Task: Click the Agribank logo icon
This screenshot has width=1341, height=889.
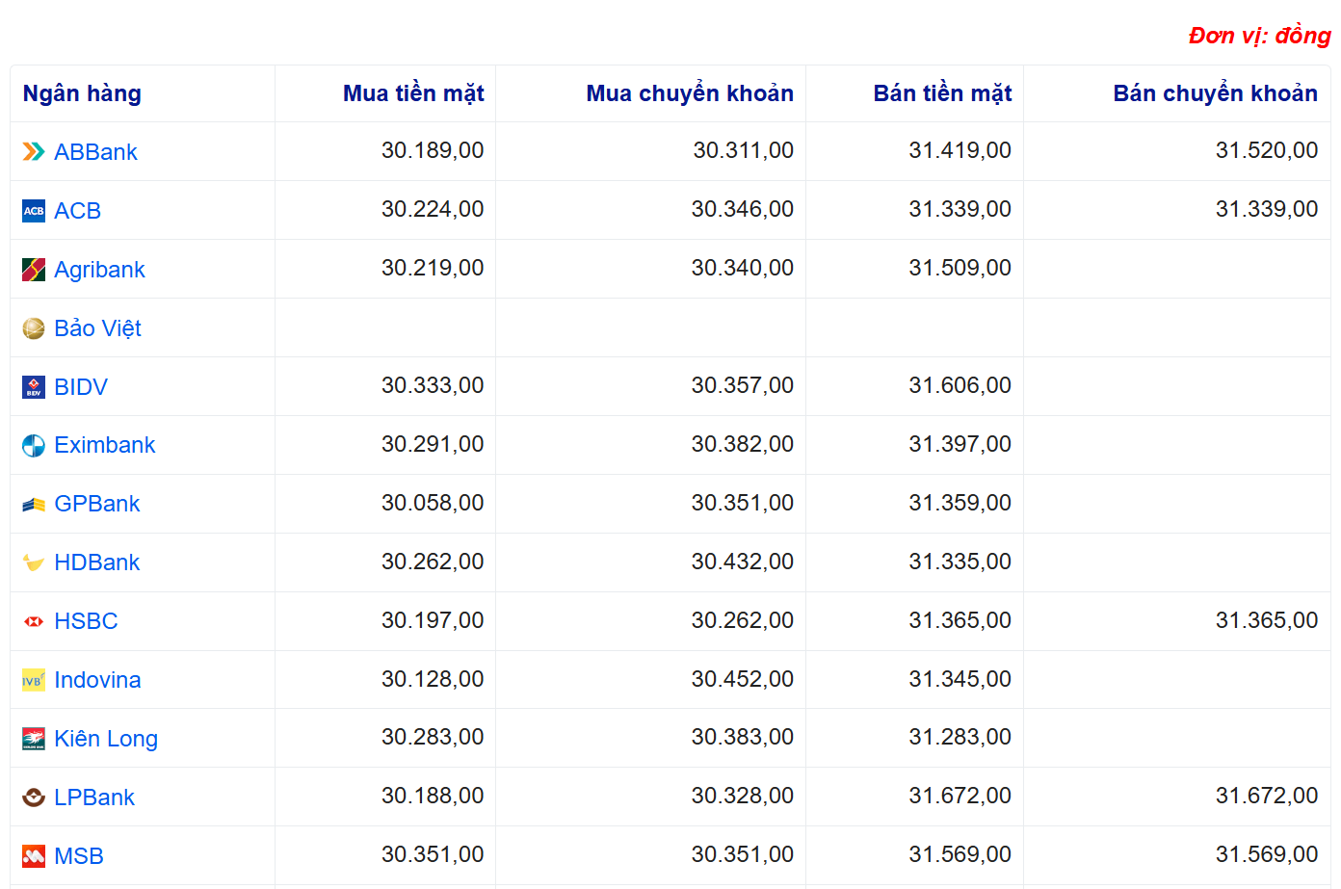Action: [x=34, y=270]
